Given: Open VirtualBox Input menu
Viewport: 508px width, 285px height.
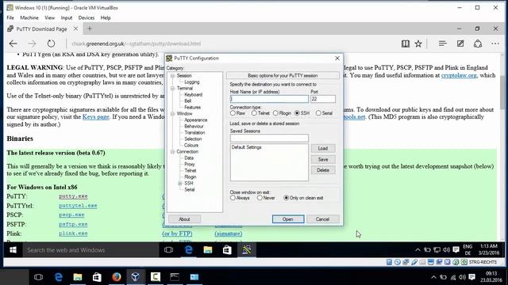Looking at the screenshot, I should pyautogui.click(x=67, y=17).
